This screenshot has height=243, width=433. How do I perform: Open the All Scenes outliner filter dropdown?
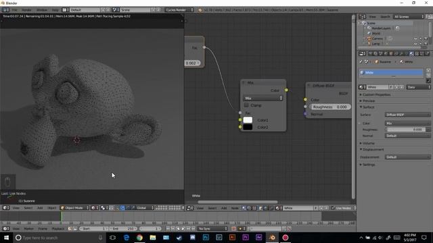pos(409,17)
